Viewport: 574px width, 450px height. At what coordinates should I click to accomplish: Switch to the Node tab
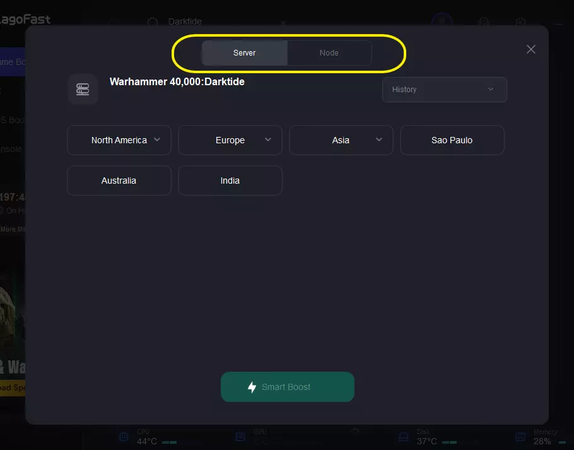click(329, 53)
